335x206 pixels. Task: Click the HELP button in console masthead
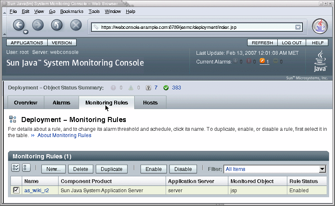[x=318, y=43]
